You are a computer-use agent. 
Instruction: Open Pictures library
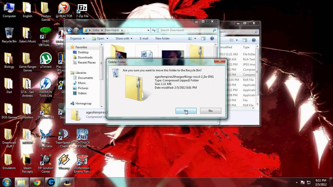tap(83, 88)
